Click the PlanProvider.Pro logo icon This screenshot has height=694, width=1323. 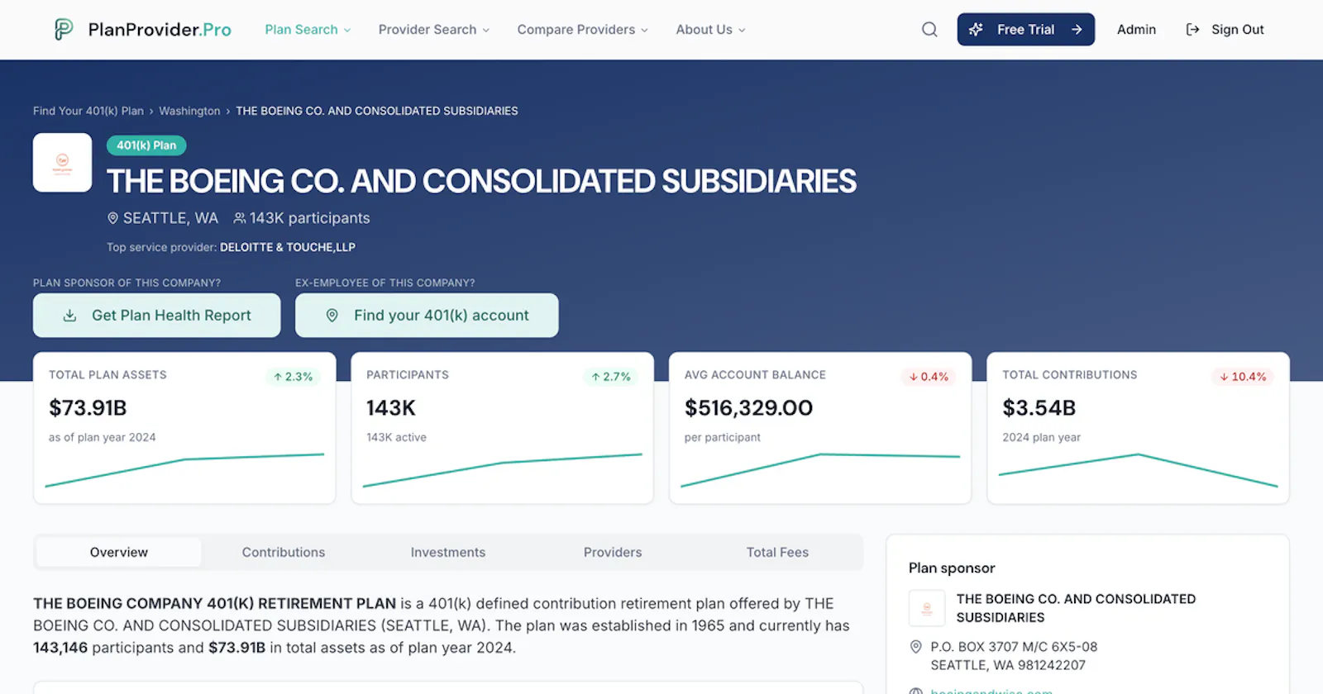click(64, 30)
